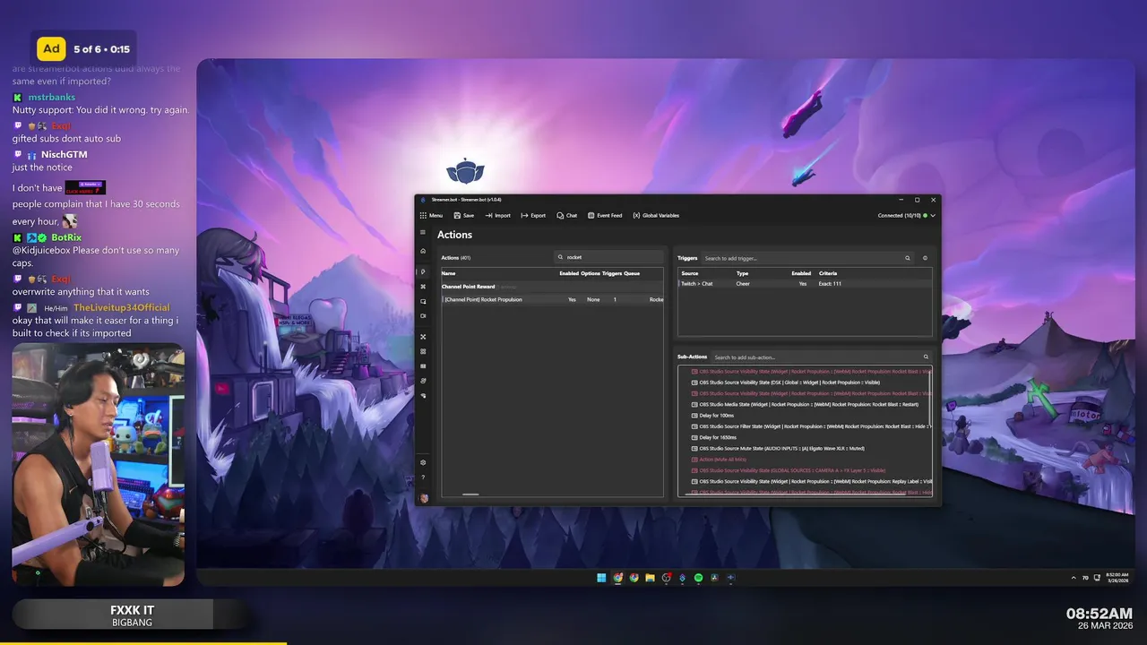The height and width of the screenshot is (645, 1147).
Task: Select the Actions icon in the sidebar
Action: tap(423, 271)
